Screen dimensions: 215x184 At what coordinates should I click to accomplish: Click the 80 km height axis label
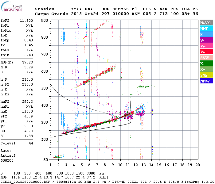pyautogui.click(x=46, y=159)
